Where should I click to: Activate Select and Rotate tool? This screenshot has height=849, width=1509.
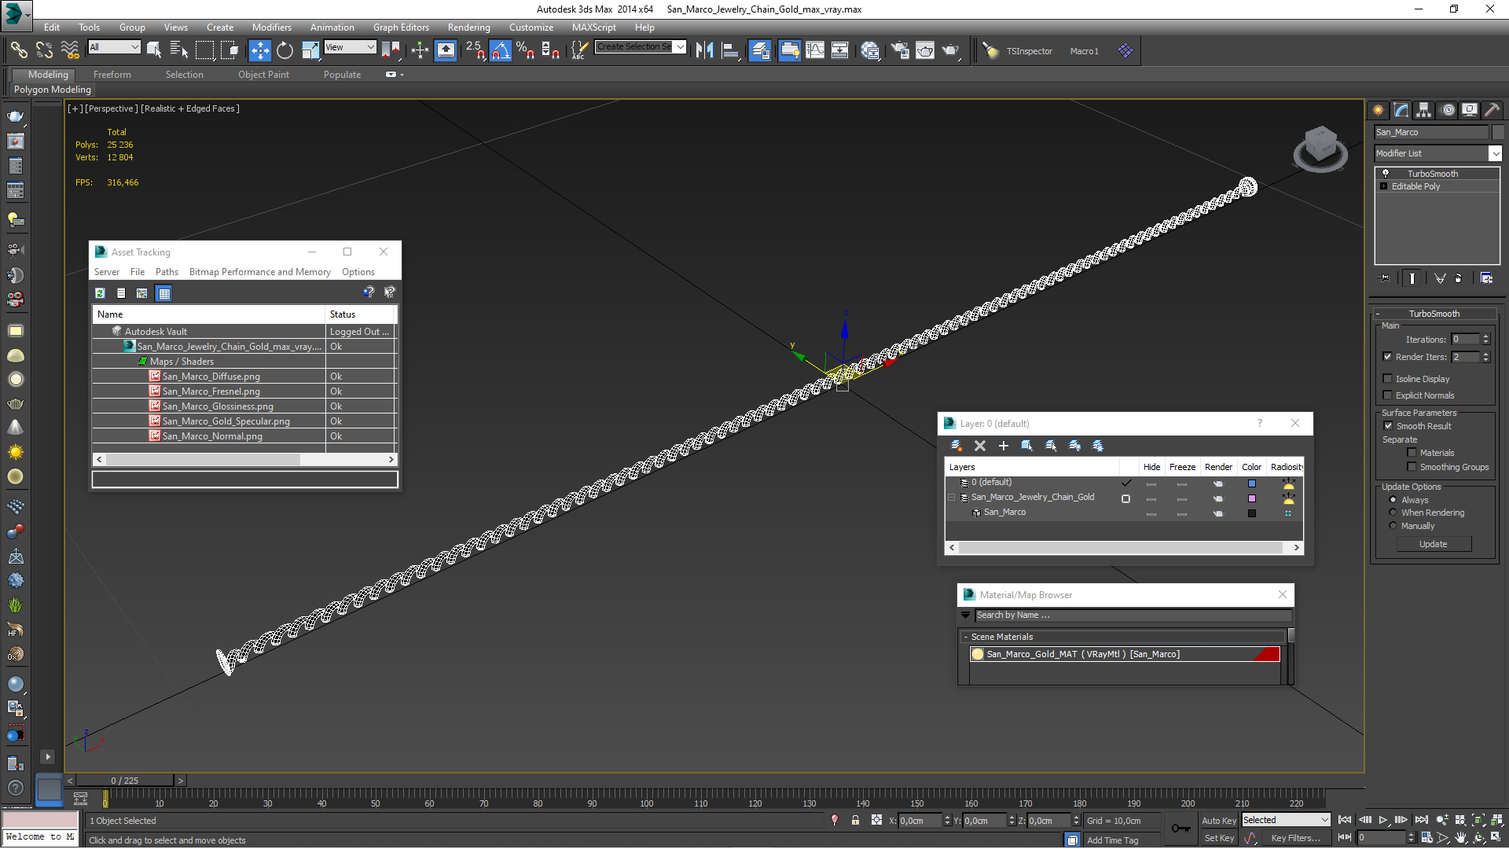(x=285, y=50)
